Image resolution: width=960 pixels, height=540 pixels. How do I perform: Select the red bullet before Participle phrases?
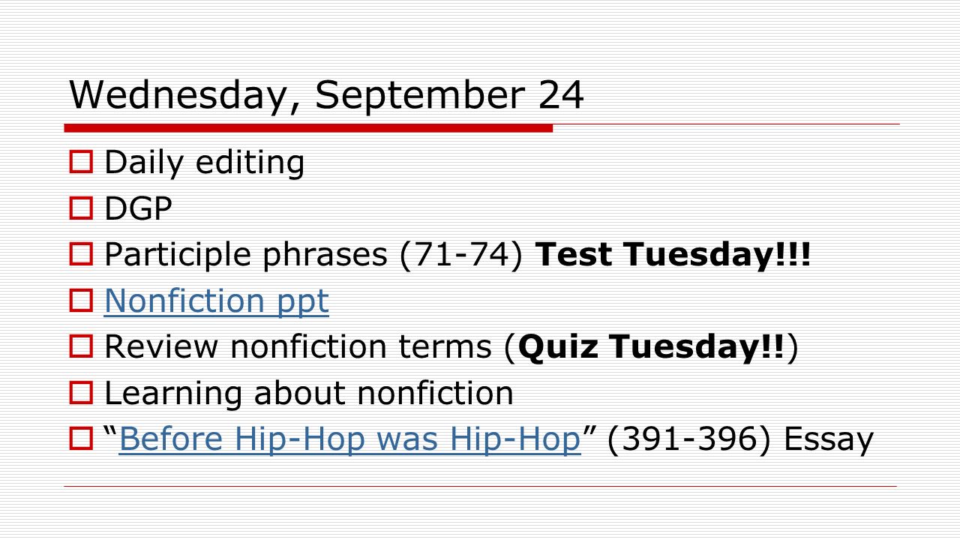pos(80,255)
